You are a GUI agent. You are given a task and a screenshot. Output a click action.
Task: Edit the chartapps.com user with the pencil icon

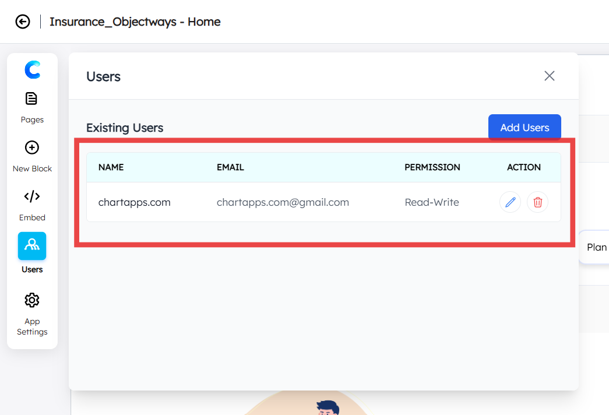tap(510, 202)
